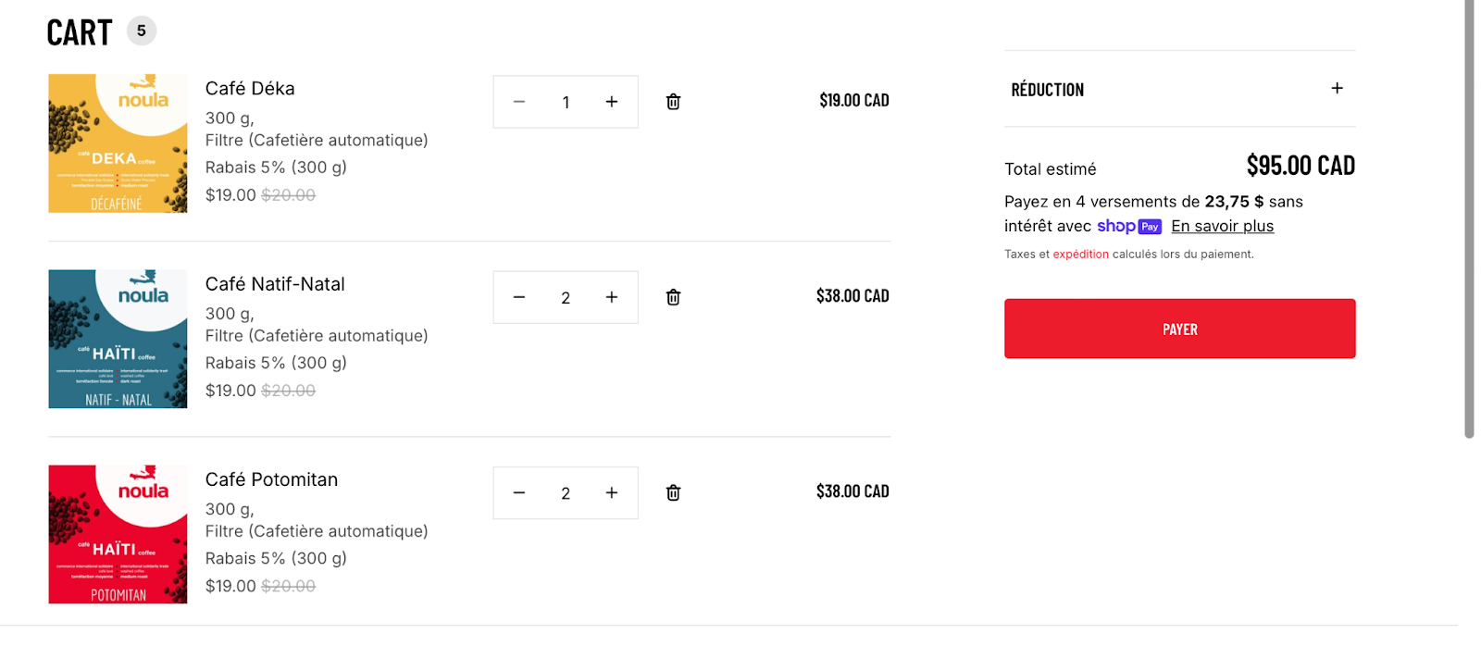Open Café Natif-Natal product title

(275, 284)
